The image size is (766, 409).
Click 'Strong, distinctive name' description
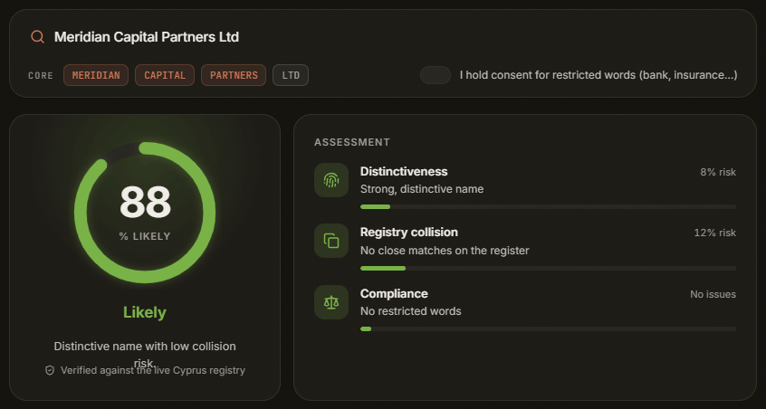tap(422, 189)
